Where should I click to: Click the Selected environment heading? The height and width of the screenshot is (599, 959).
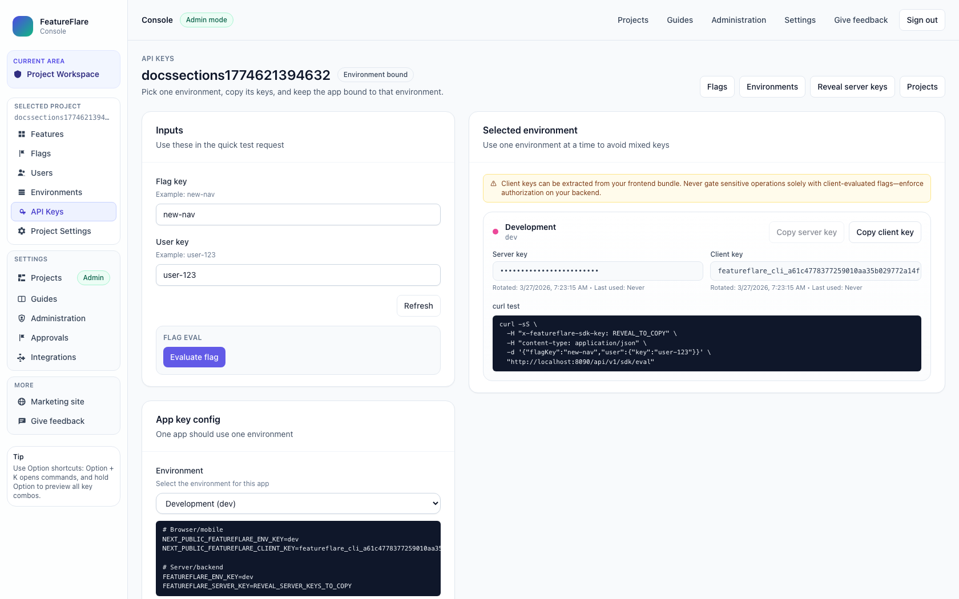click(x=530, y=130)
